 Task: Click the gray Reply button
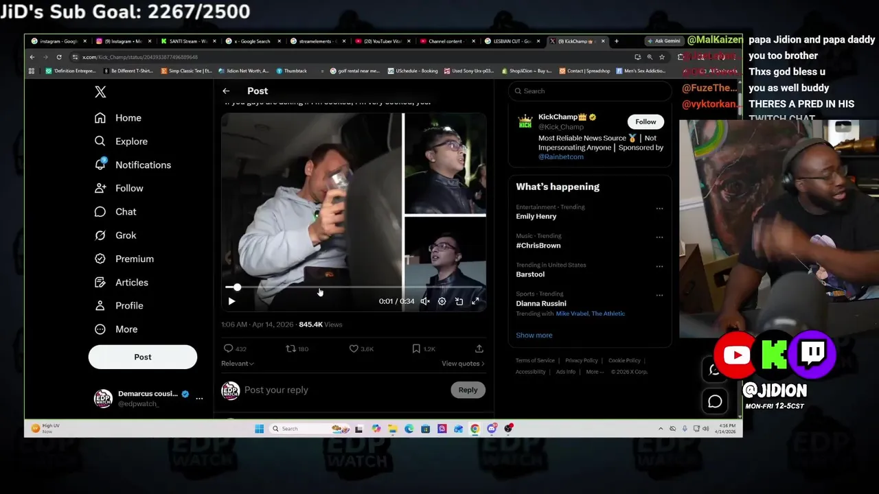click(x=468, y=390)
